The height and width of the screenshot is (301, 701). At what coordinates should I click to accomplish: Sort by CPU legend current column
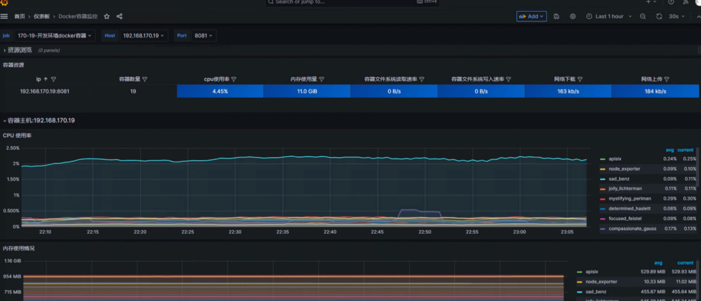(685, 150)
